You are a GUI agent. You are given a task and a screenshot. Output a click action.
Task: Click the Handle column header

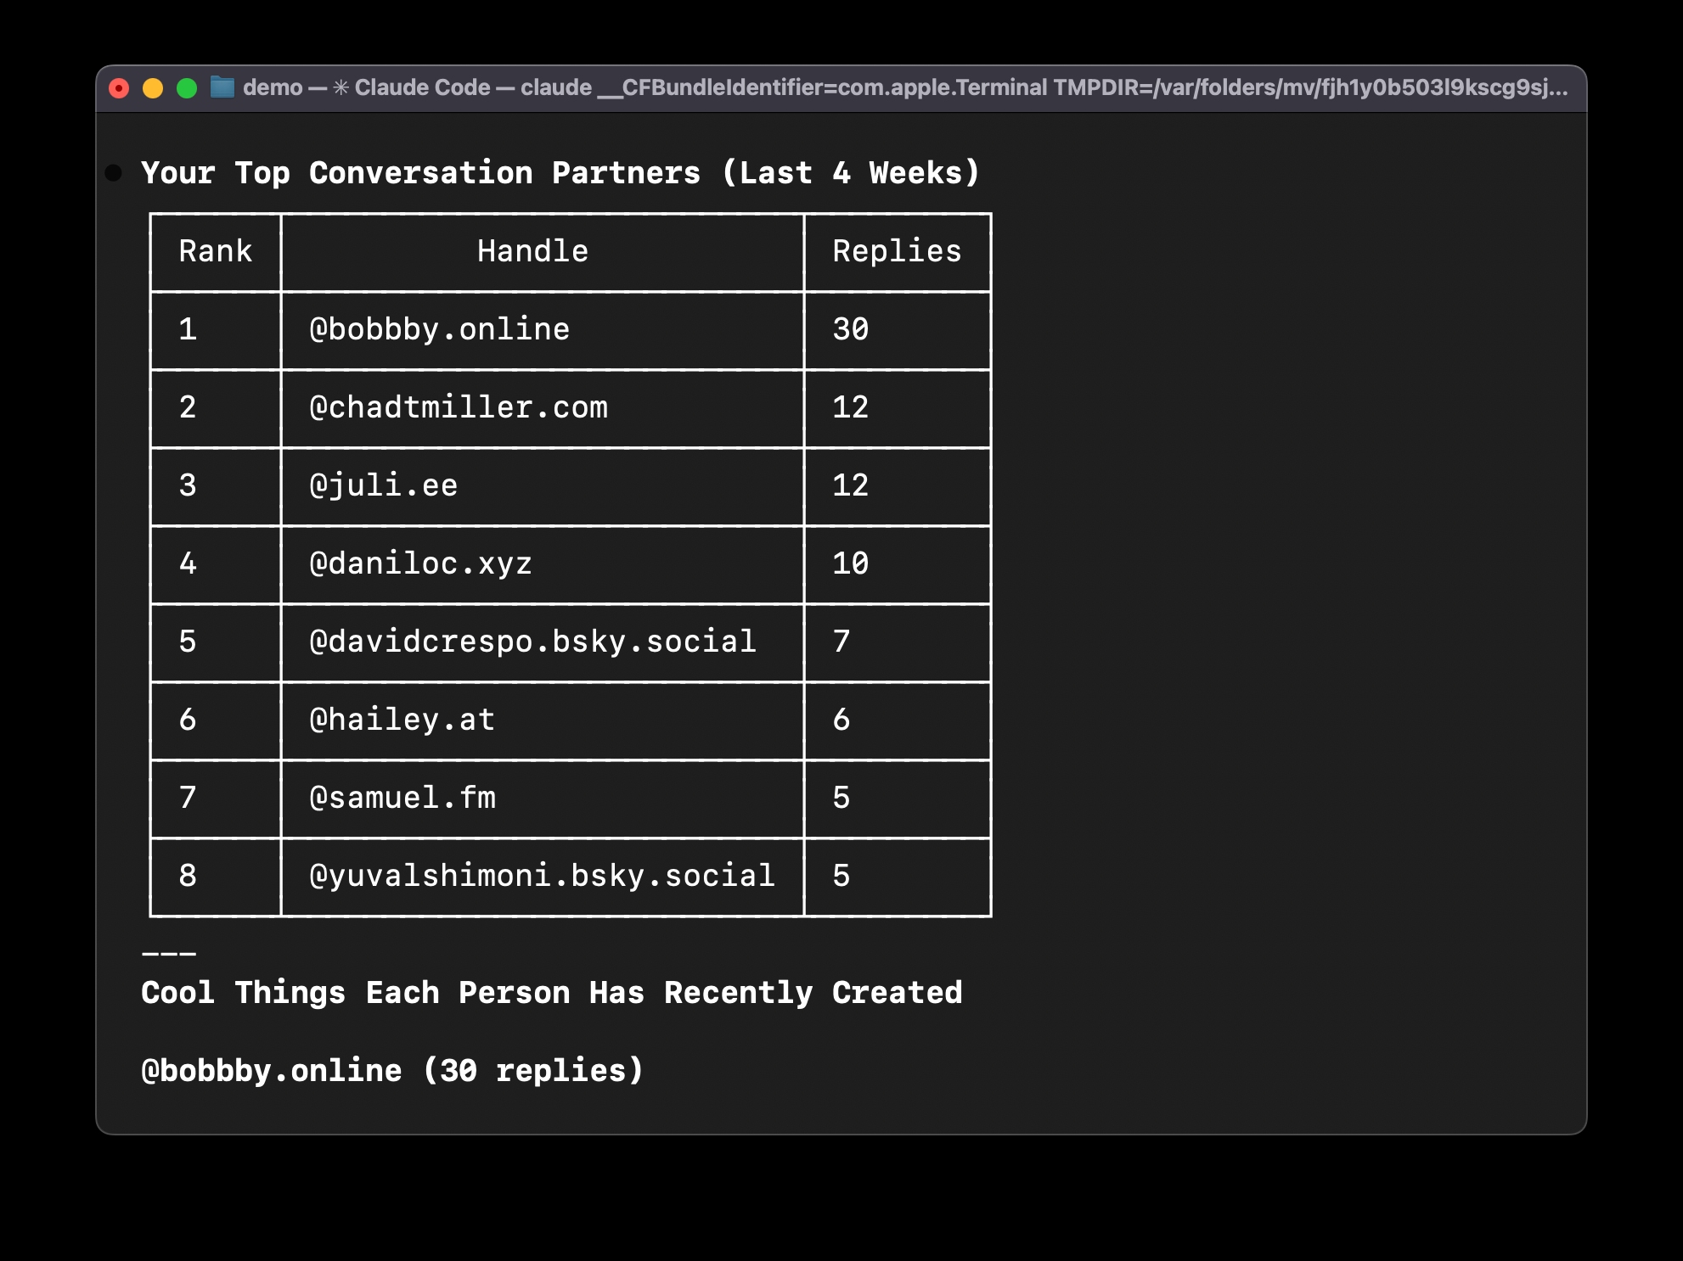(532, 251)
